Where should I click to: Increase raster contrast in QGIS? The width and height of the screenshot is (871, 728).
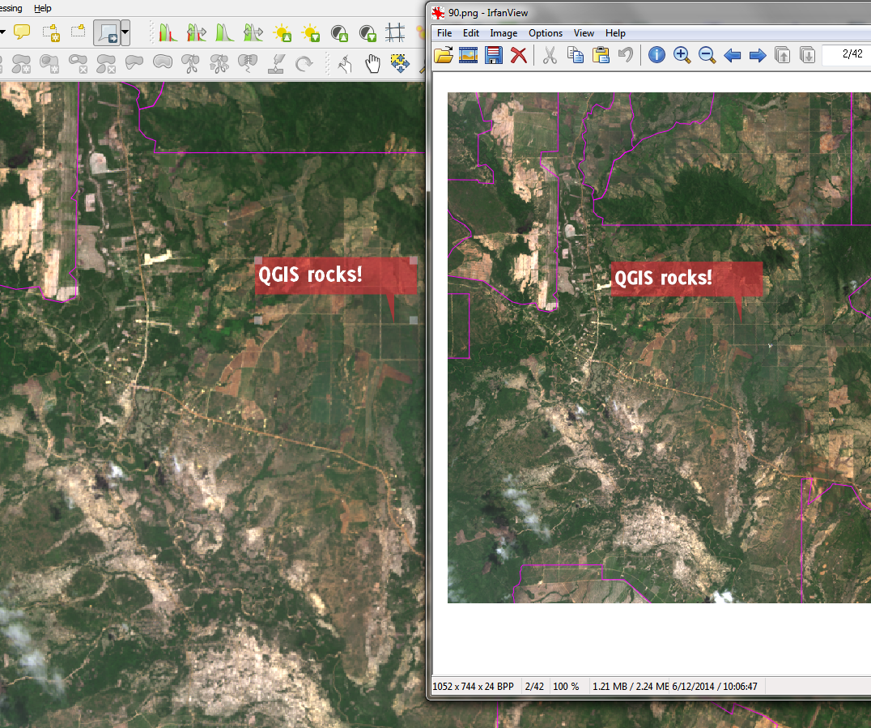click(339, 32)
